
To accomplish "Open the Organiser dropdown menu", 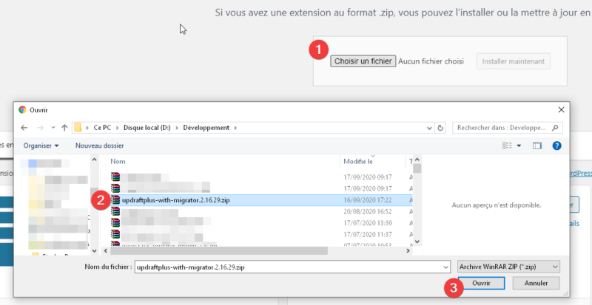I will click(41, 145).
